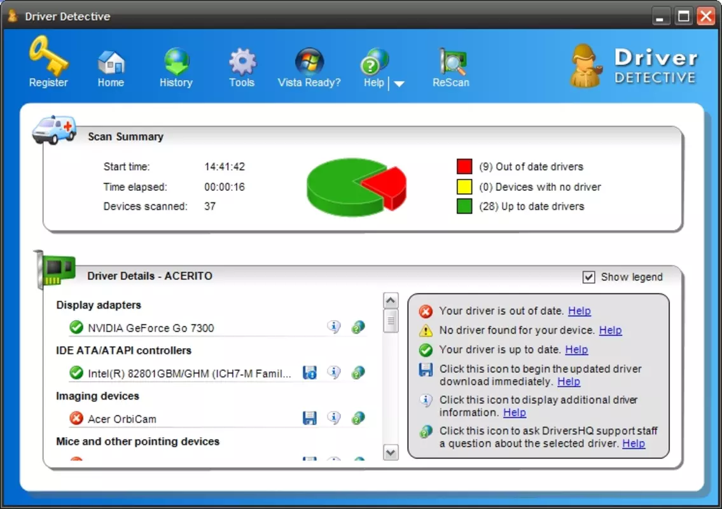The width and height of the screenshot is (722, 509).
Task: Click the Display adapters category heading
Action: [99, 305]
